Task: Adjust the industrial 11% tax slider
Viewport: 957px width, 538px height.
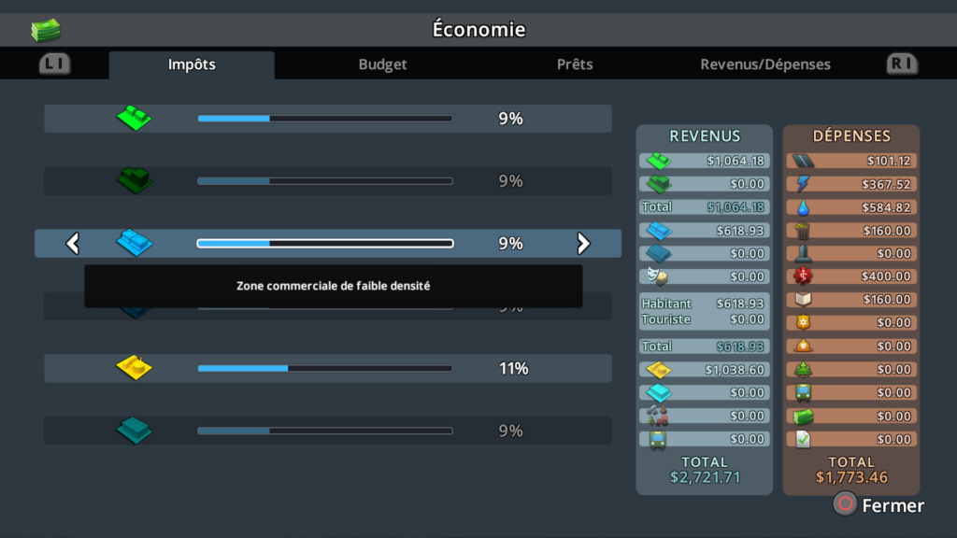Action: click(324, 368)
